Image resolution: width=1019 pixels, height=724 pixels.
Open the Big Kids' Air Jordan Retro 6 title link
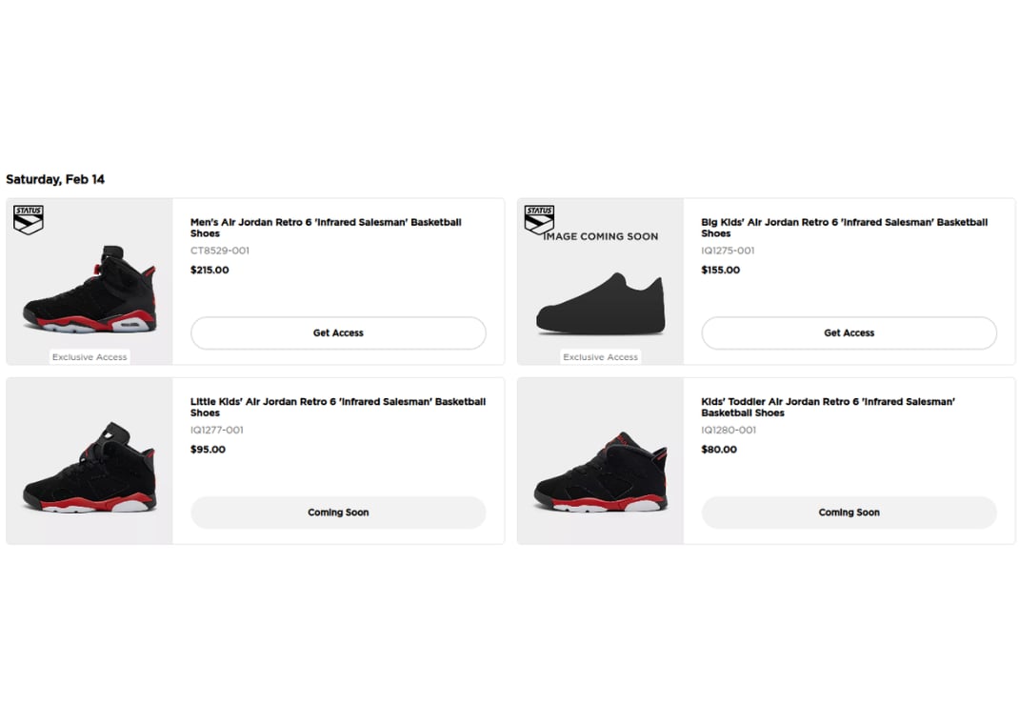pos(844,228)
